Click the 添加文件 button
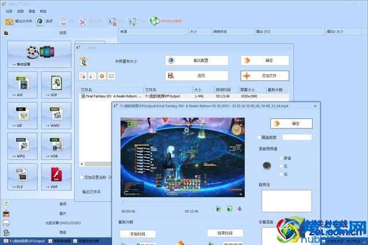 [x=264, y=76]
